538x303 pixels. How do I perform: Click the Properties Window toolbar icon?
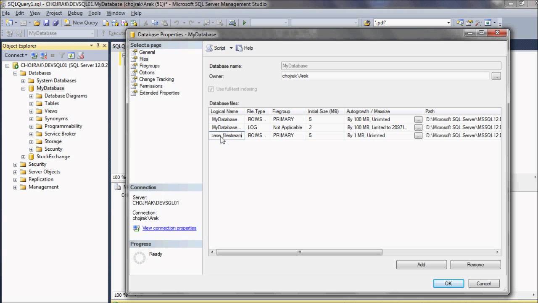point(469,23)
